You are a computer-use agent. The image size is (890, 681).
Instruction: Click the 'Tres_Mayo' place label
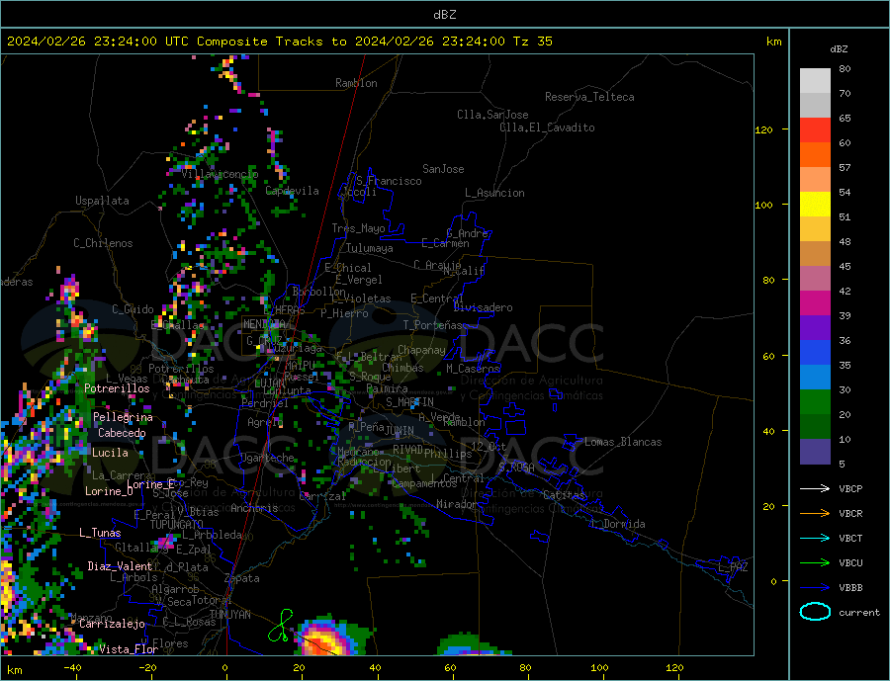pos(359,228)
